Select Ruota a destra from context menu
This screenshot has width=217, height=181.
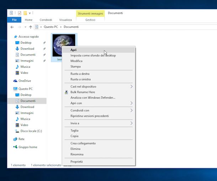[x=80, y=74]
